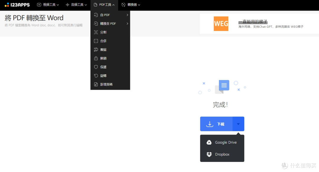
Task: Click the PDF tools document icon
Action: (x=95, y=5)
